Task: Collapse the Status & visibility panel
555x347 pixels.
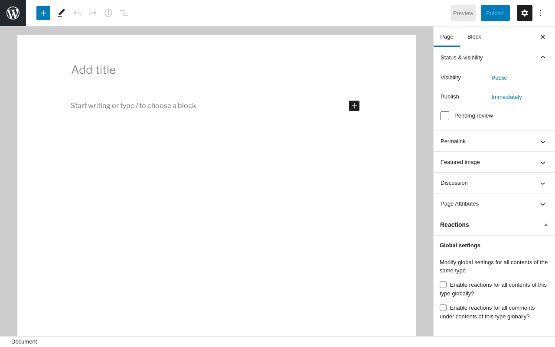Action: (x=494, y=58)
